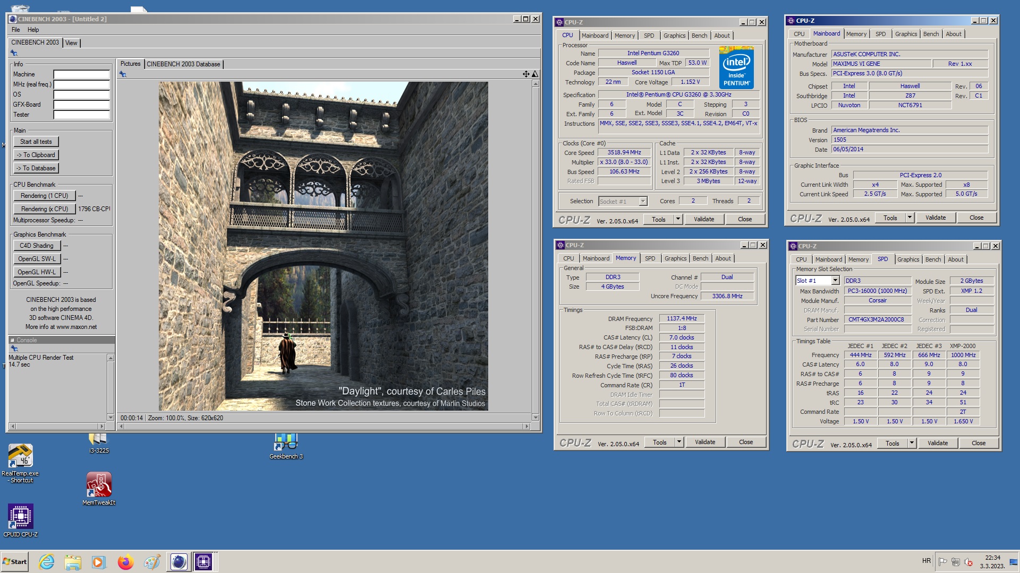This screenshot has width=1020, height=573.
Task: Select Graphics tab in CPU-Z Mainboard window
Action: 906,34
